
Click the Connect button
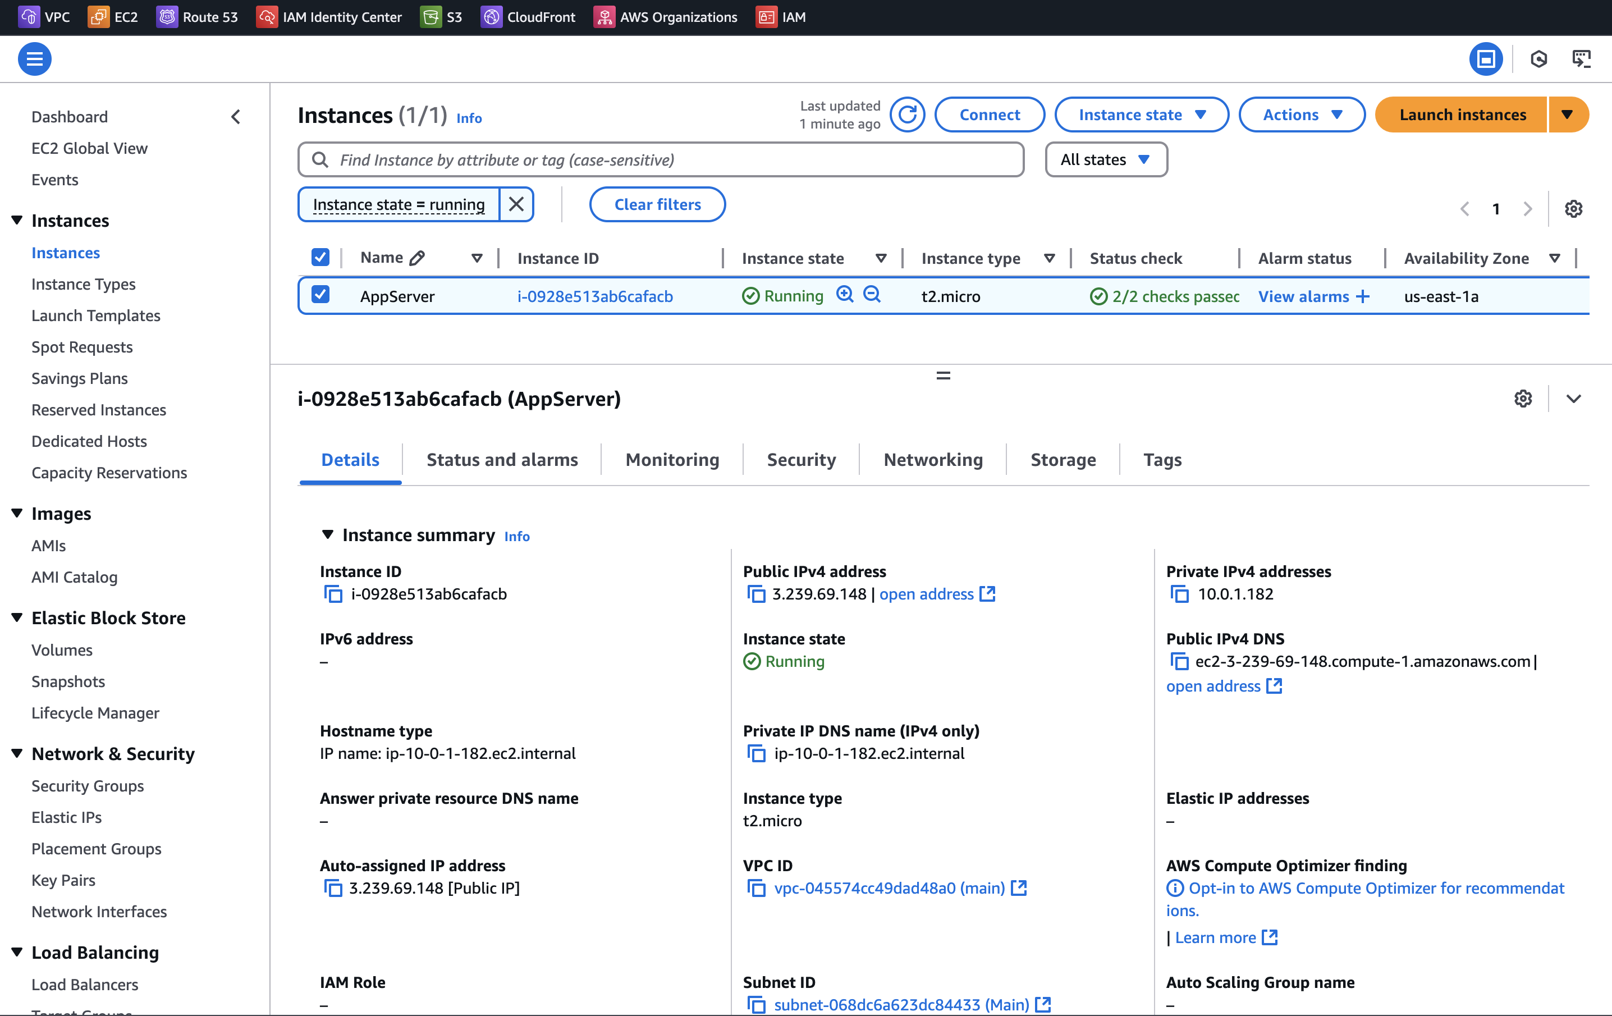990,115
